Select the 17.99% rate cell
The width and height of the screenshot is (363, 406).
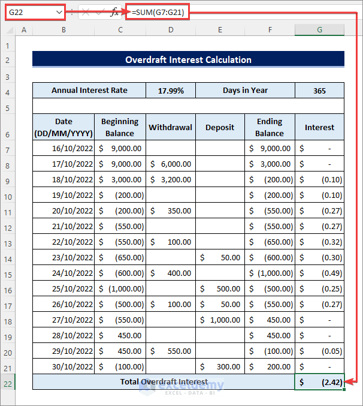[x=171, y=91]
